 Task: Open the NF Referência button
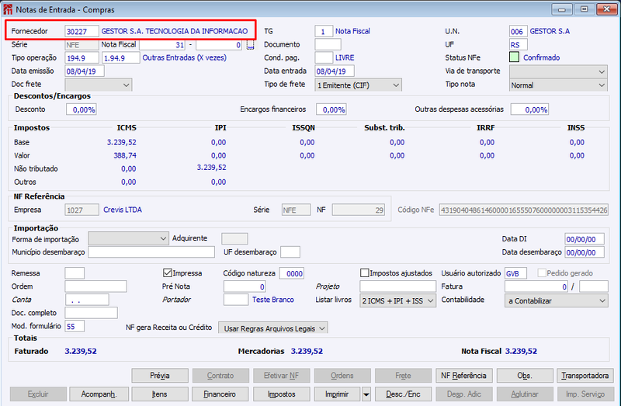[x=463, y=376]
